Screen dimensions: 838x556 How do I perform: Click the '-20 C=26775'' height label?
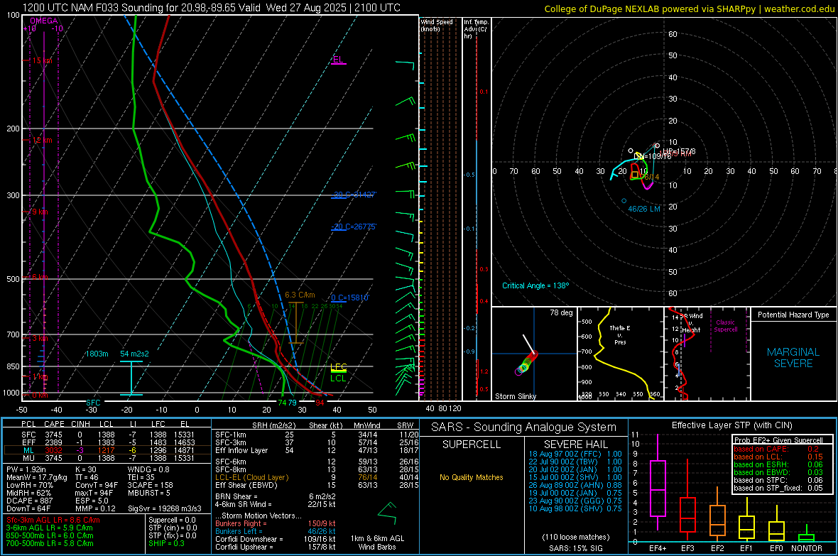coord(354,227)
